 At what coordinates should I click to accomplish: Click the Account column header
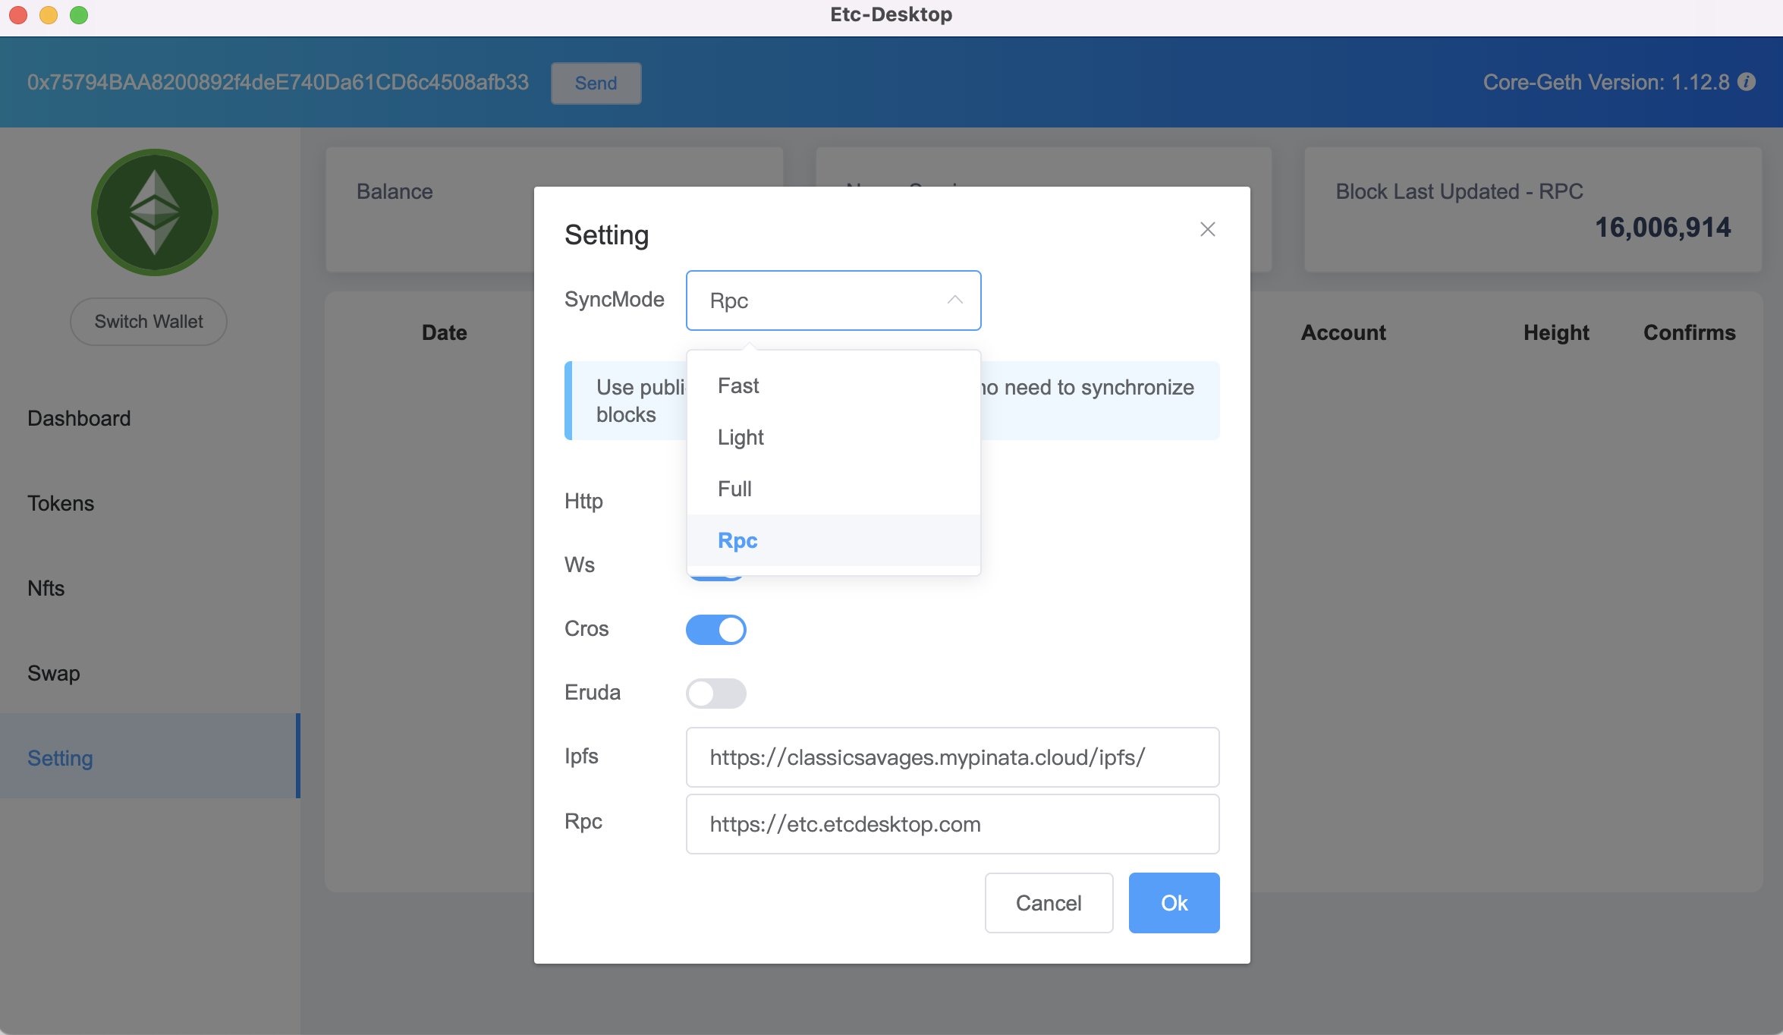[1343, 332]
